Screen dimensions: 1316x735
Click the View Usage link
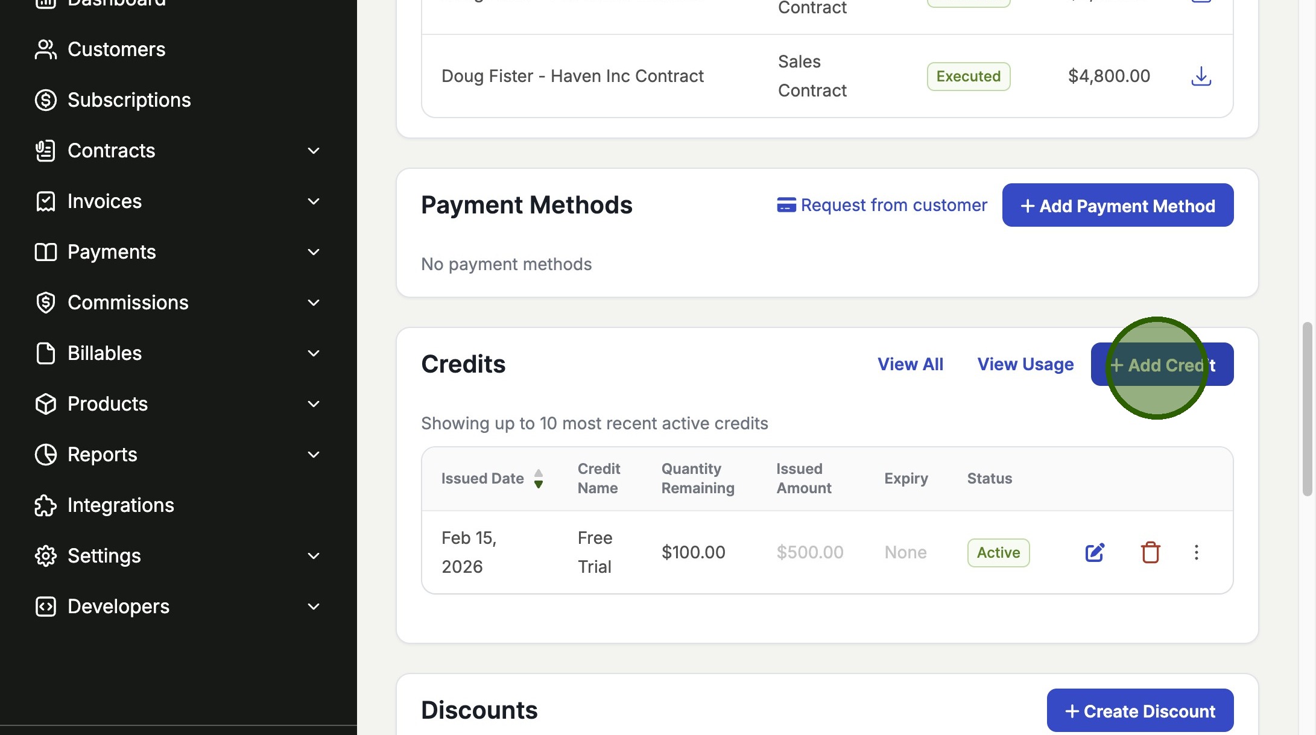[x=1025, y=364]
